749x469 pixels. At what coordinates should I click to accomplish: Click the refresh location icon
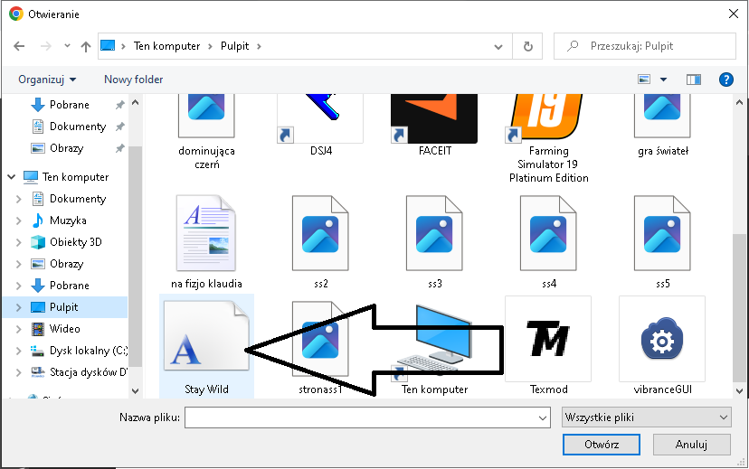(528, 46)
